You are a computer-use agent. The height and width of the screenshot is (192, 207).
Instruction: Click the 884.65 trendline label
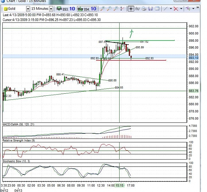[119, 87]
